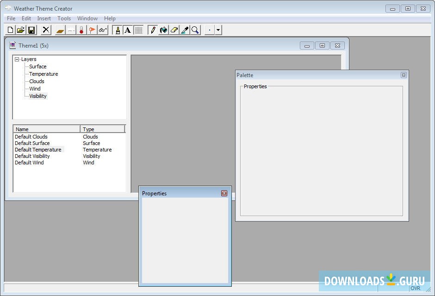Click the Name column header
This screenshot has height=296, width=435.
(21, 129)
